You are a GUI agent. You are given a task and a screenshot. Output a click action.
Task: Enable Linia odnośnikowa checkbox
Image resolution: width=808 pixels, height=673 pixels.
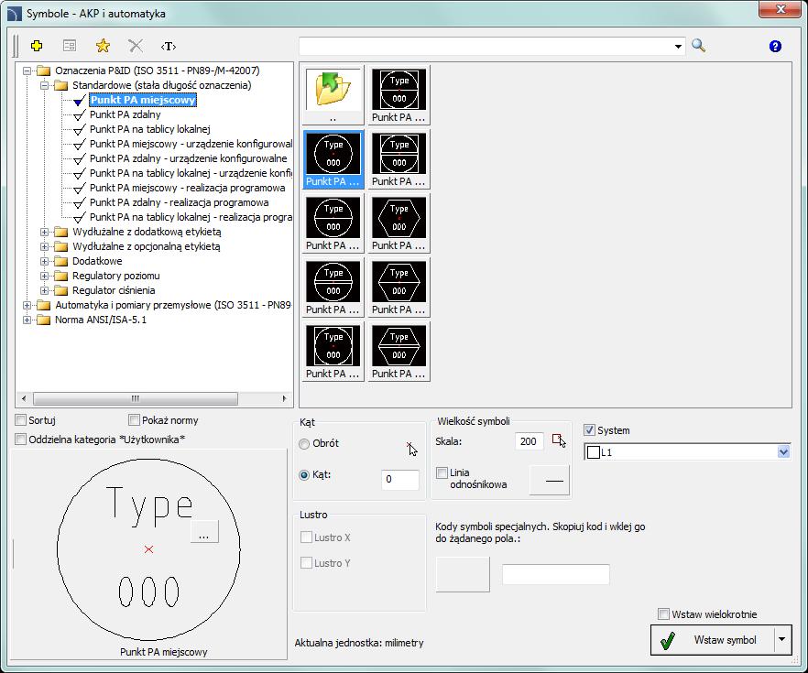pyautogui.click(x=442, y=472)
